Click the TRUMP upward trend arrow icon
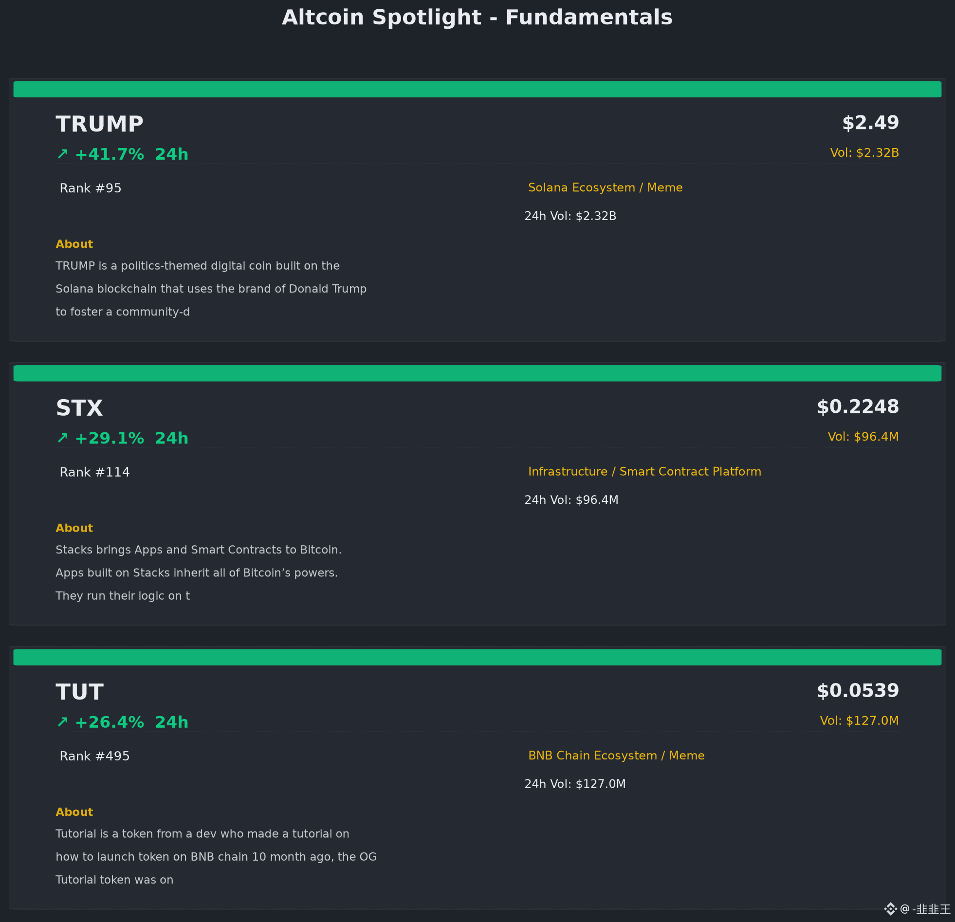 click(62, 154)
